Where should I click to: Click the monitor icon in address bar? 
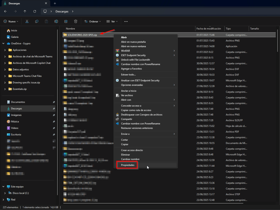click(45, 11)
